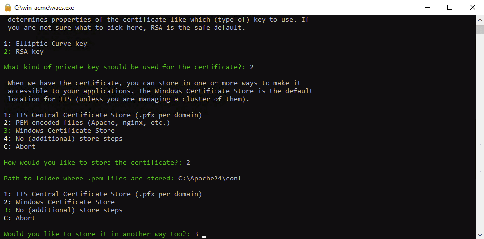Viewport: 484px width, 239px height.
Task: Click the scrollbar up arrow
Action: pyautogui.click(x=480, y=19)
